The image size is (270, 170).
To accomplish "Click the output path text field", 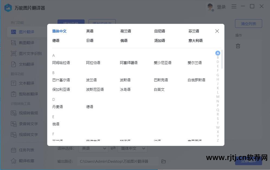I will 118,161.
